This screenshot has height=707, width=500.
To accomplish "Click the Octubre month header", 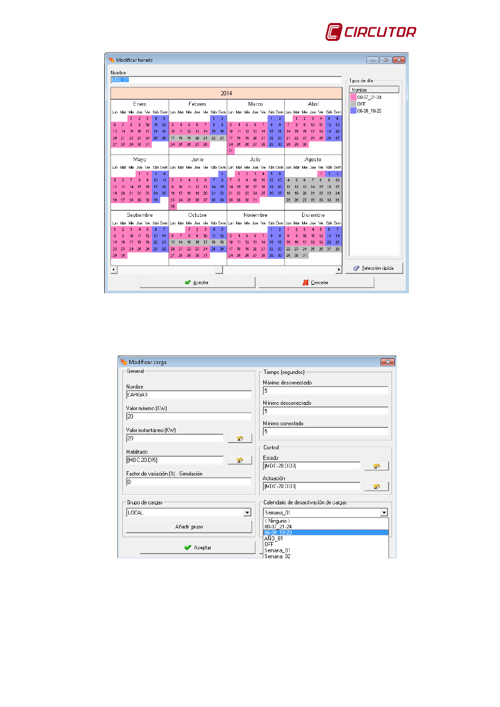I will coord(197,215).
